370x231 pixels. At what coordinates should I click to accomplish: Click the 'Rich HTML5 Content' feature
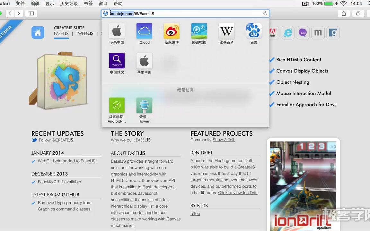pos(299,60)
